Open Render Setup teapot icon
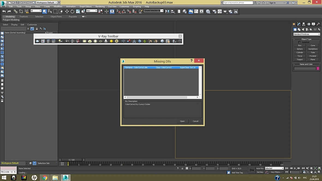 click(x=214, y=11)
